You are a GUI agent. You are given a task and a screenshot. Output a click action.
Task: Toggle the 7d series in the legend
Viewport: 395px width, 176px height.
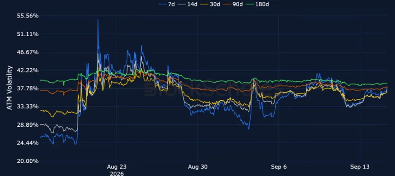166,4
